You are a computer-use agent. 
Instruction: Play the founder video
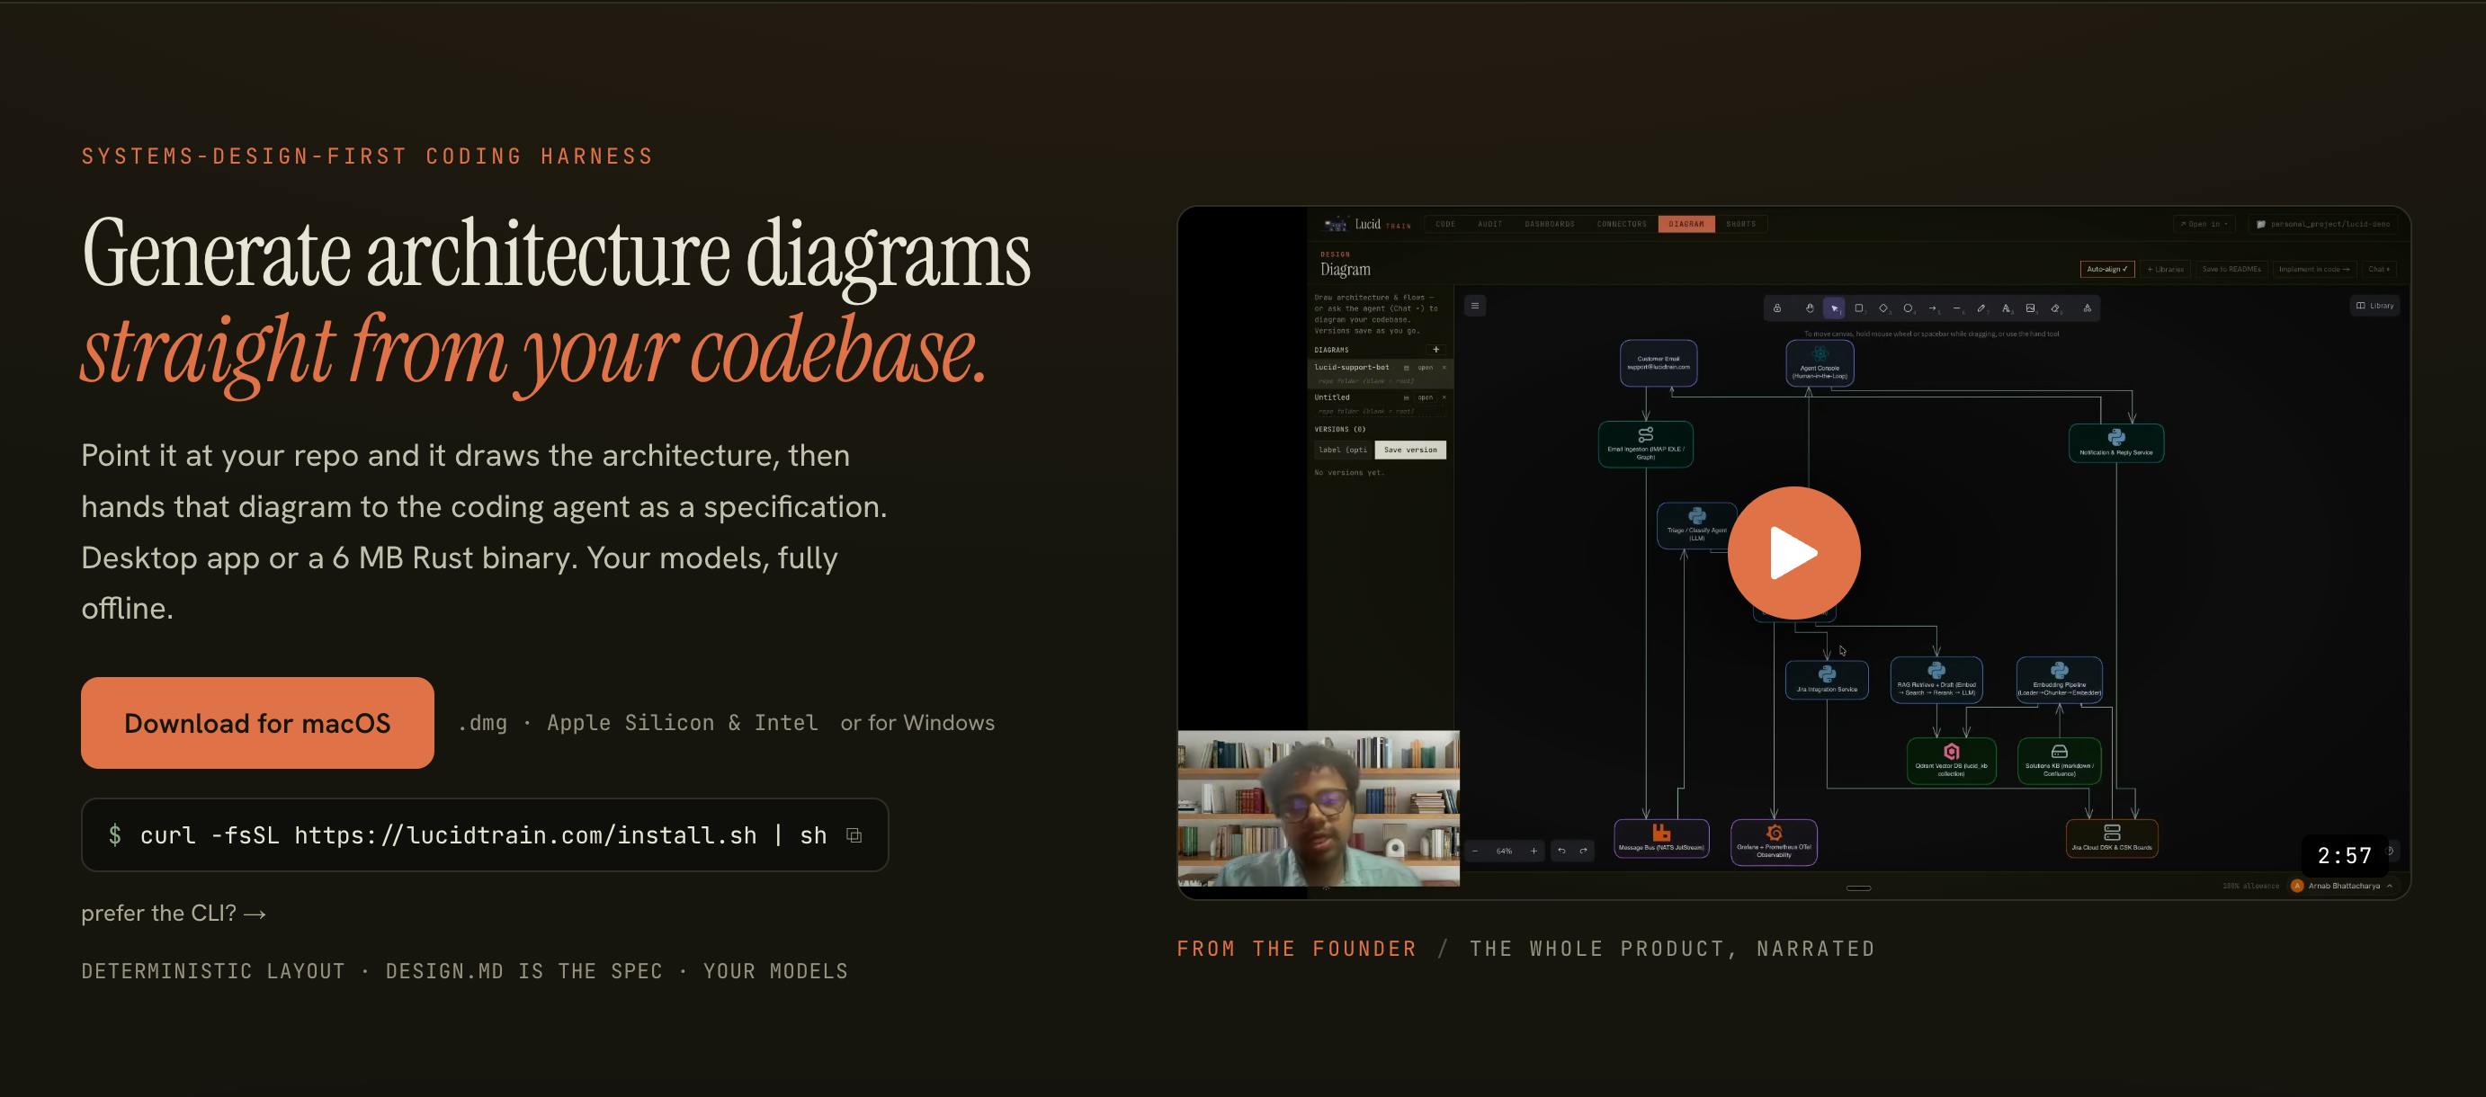(x=1793, y=553)
